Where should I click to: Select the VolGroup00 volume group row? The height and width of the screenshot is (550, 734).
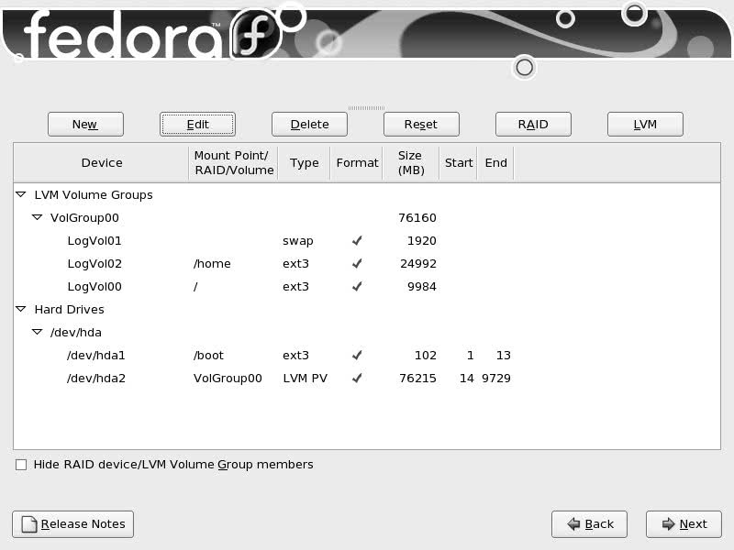tap(367, 218)
